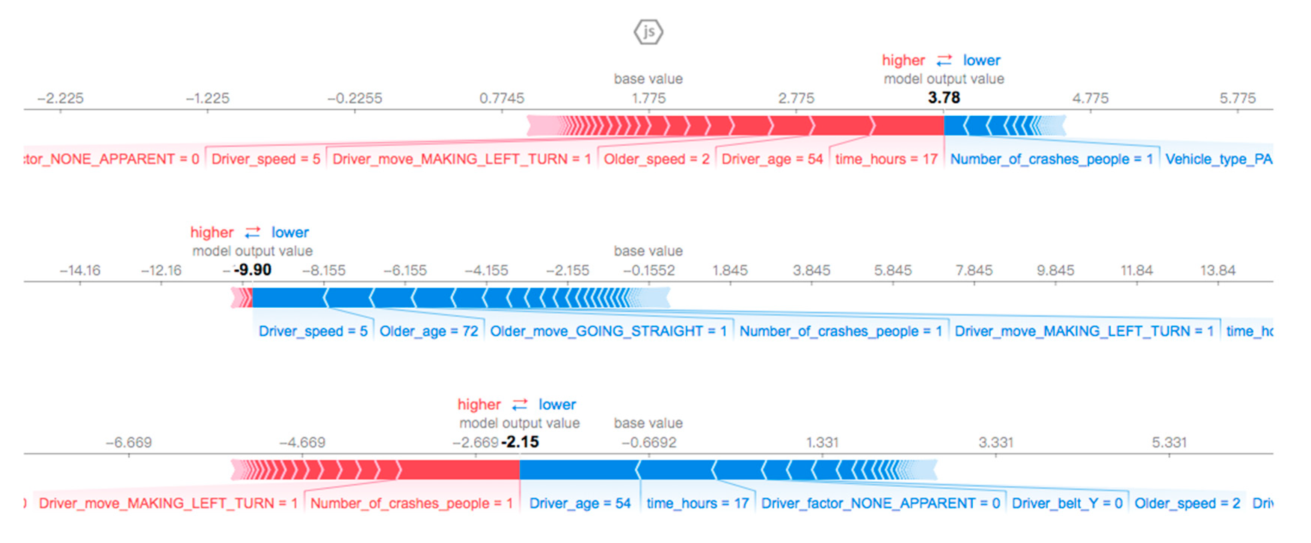Click swap arrows icon above 3.78 output value
The width and height of the screenshot is (1311, 543).
[x=944, y=60]
